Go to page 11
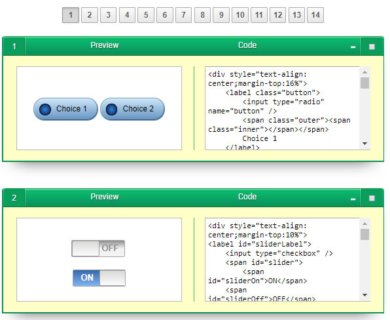 pyautogui.click(x=259, y=15)
